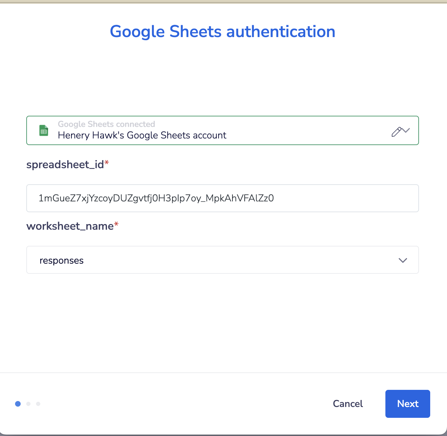Select the first step indicator dot

18,404
